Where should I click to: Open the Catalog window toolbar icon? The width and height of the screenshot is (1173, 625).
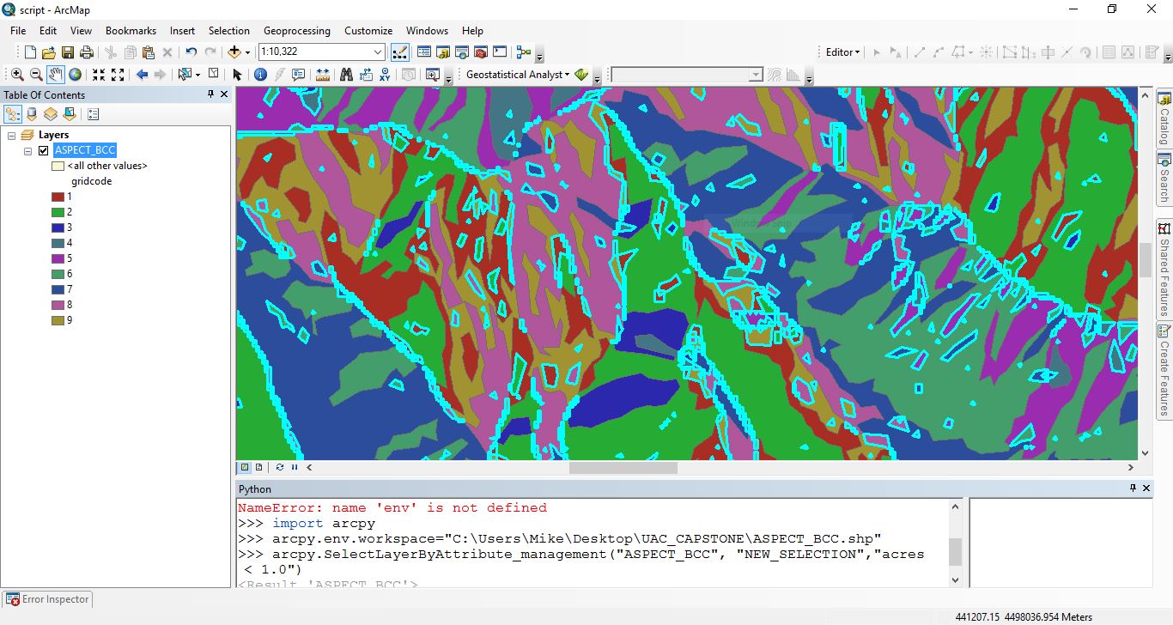tap(443, 52)
